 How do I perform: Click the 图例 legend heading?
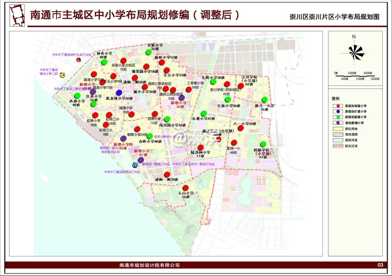[x=336, y=99]
